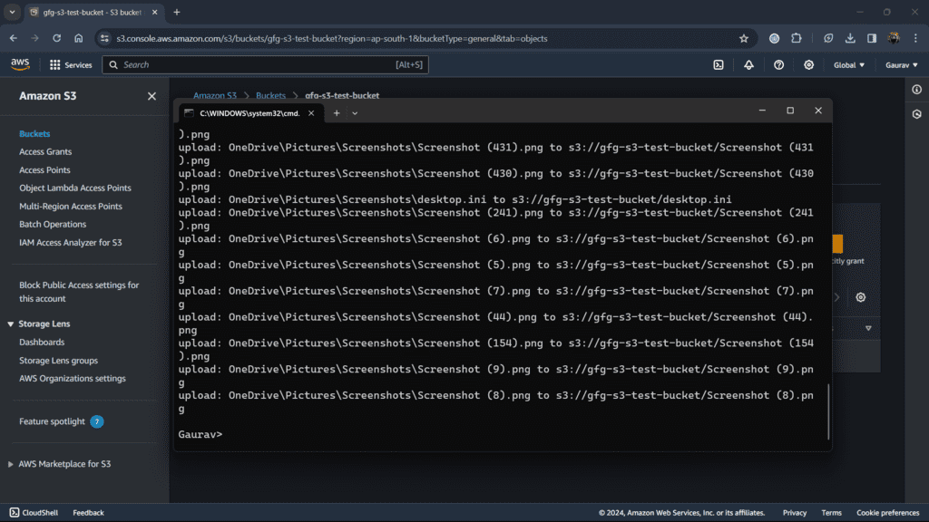Maximize the terminal window
Image resolution: width=929 pixels, height=522 pixels.
790,111
